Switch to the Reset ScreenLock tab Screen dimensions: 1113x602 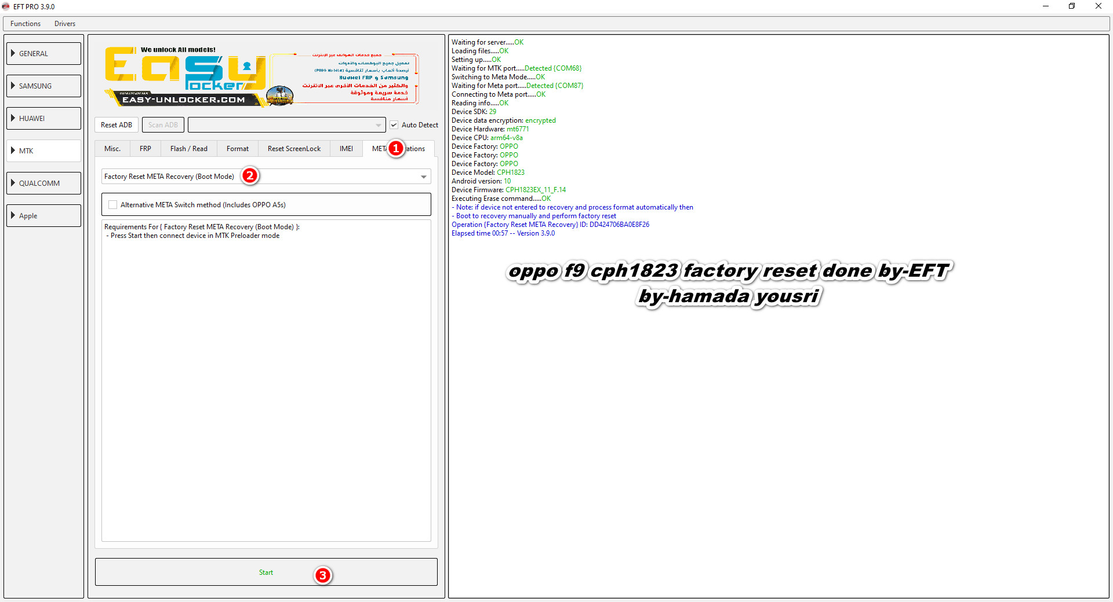294,149
